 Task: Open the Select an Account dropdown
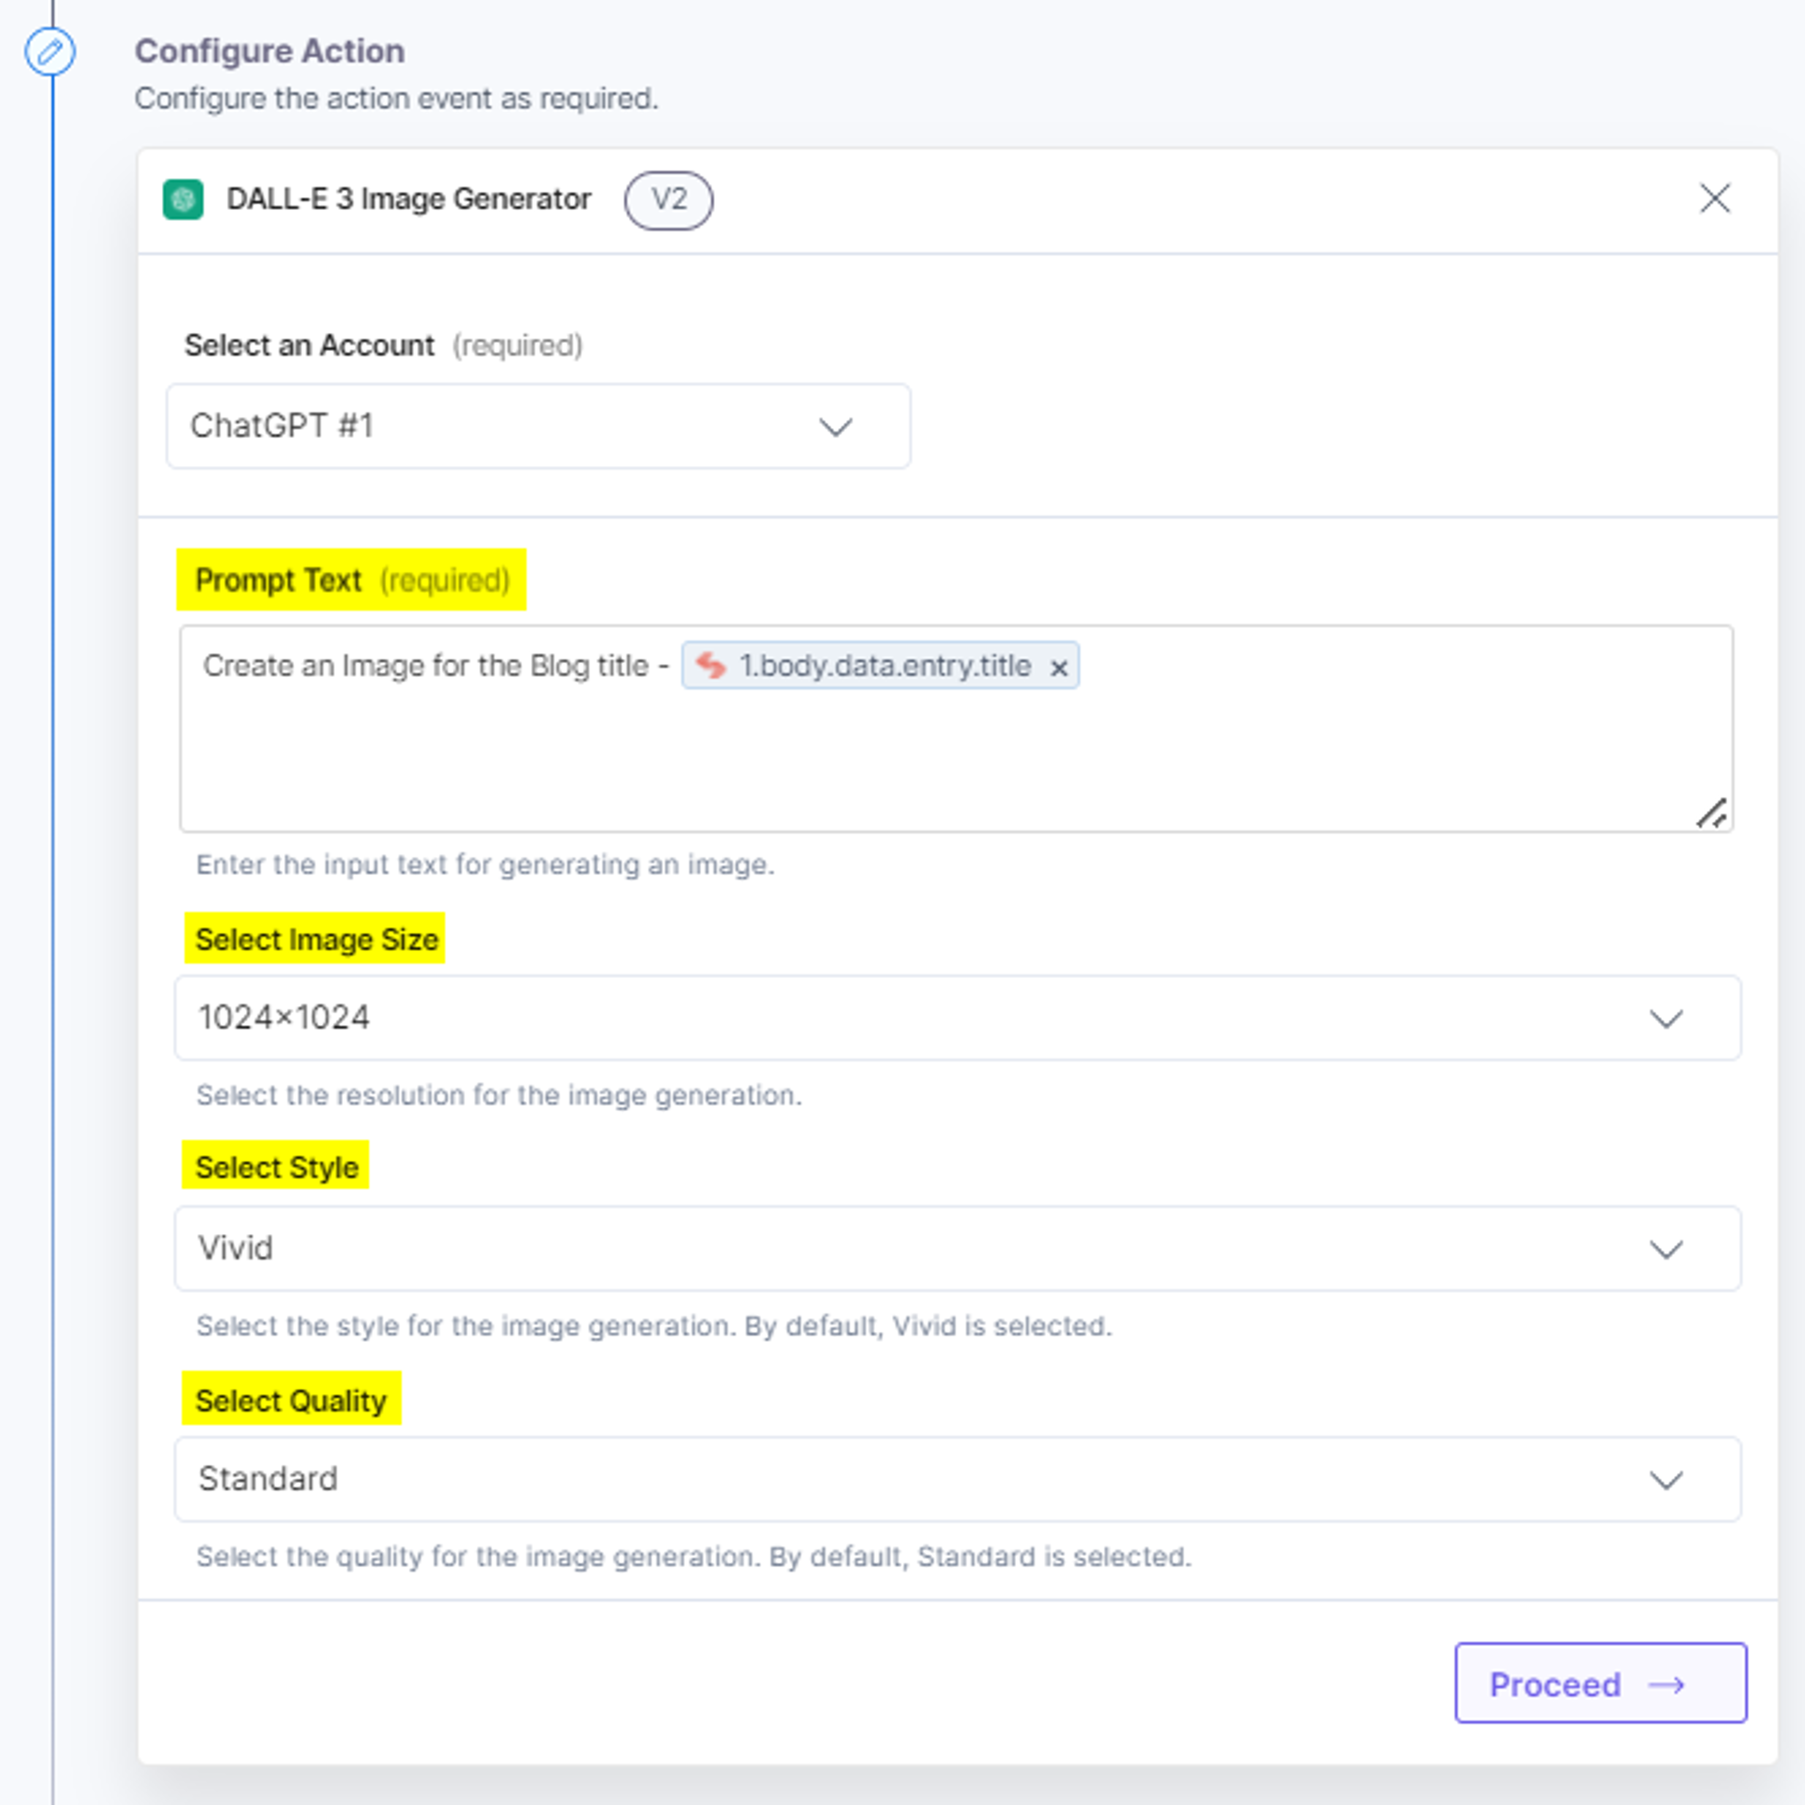click(x=538, y=426)
